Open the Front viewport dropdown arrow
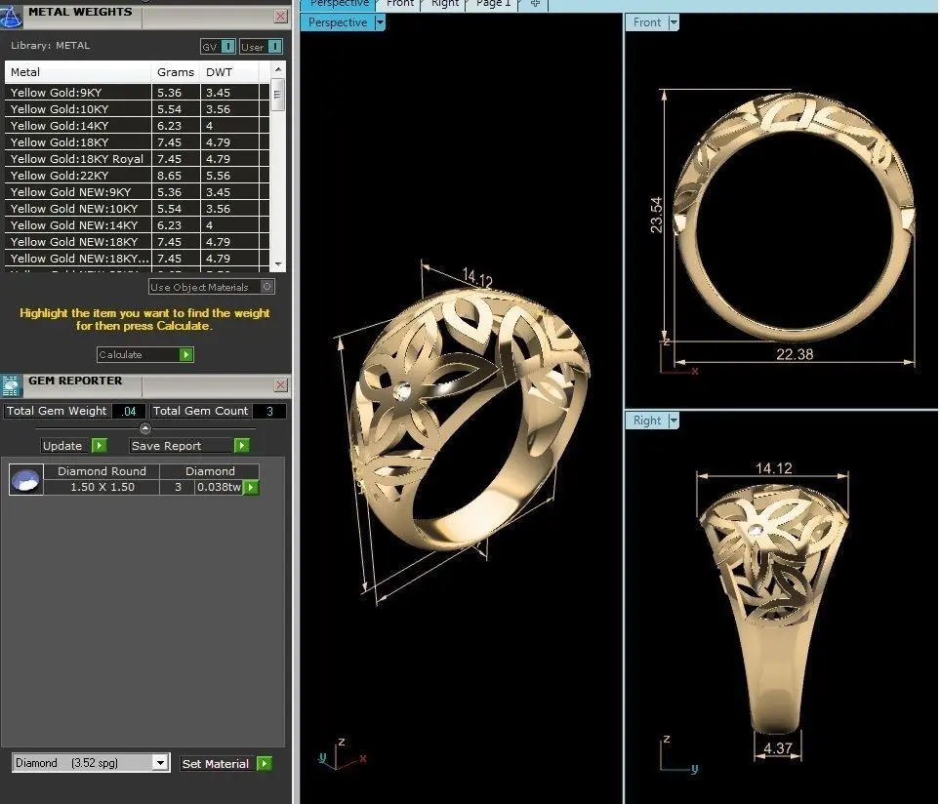Screen dimensions: 940x804 pos(674,22)
